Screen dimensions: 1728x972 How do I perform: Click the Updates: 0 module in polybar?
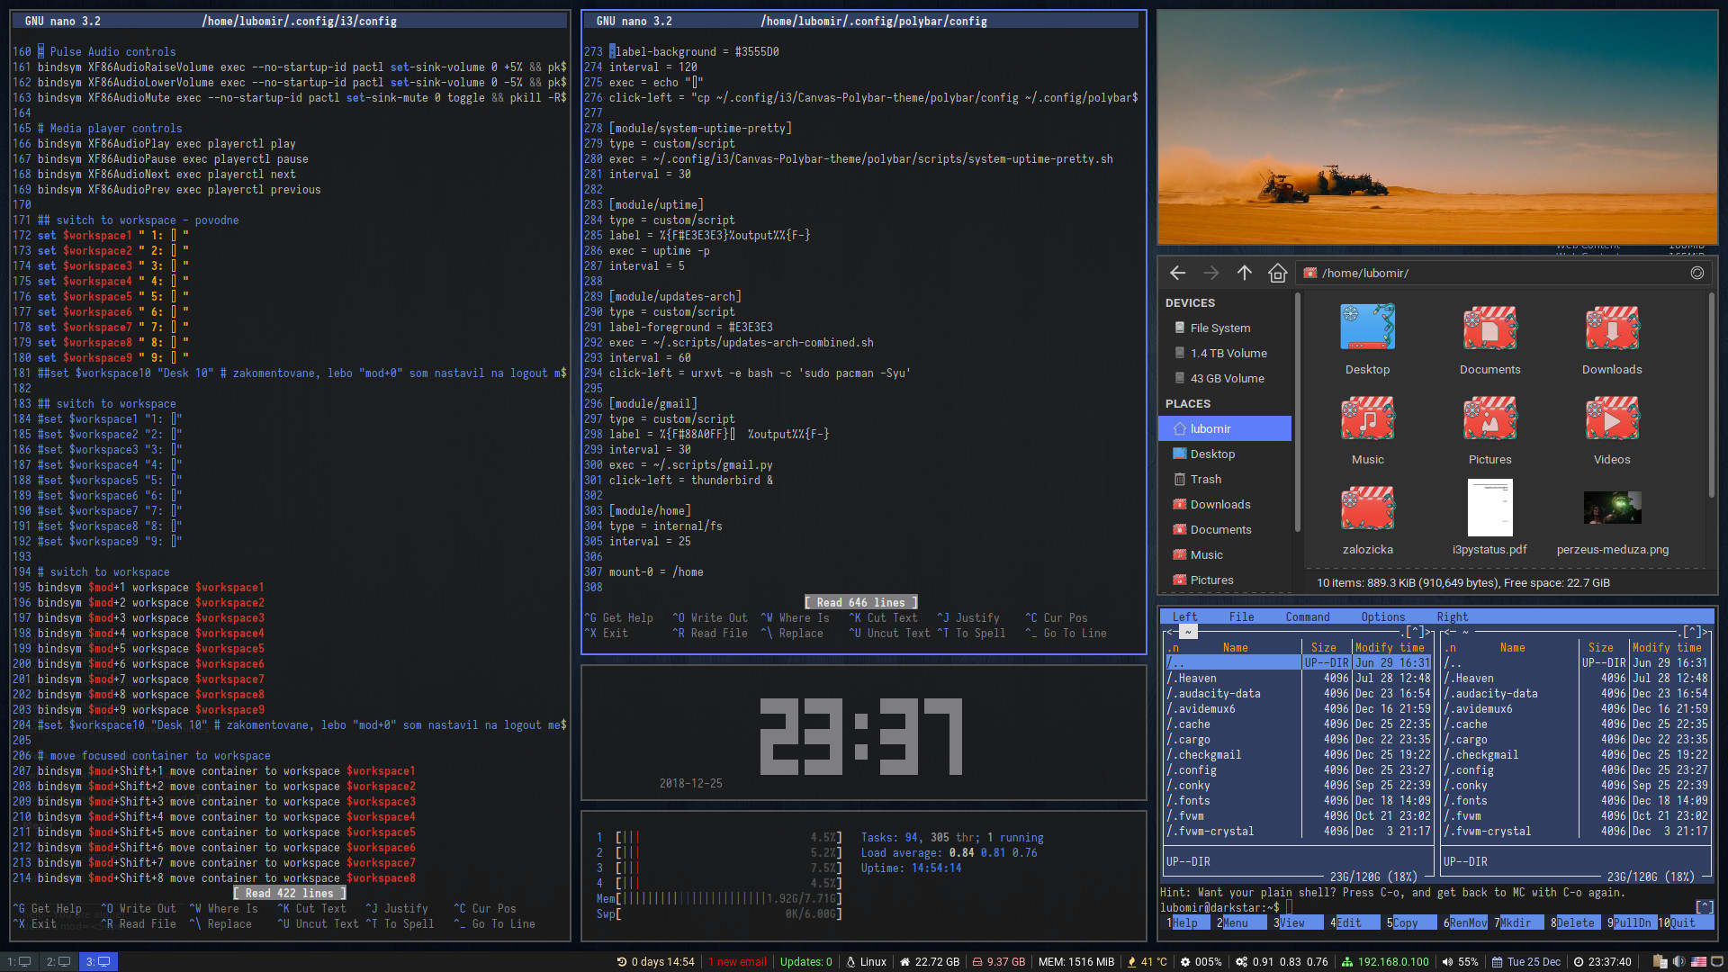tap(805, 962)
